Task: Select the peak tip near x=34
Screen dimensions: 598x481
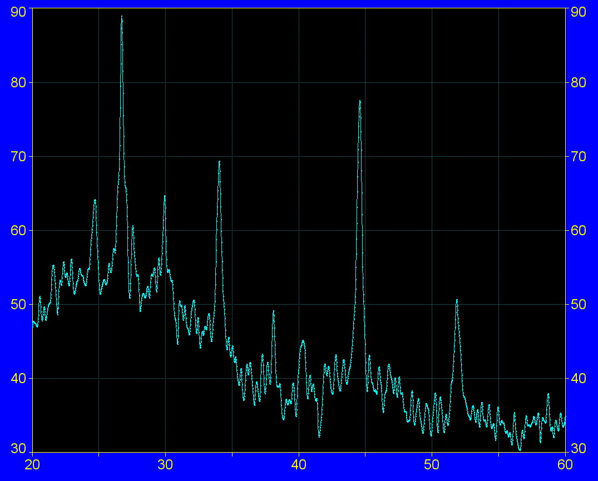Action: (219, 162)
